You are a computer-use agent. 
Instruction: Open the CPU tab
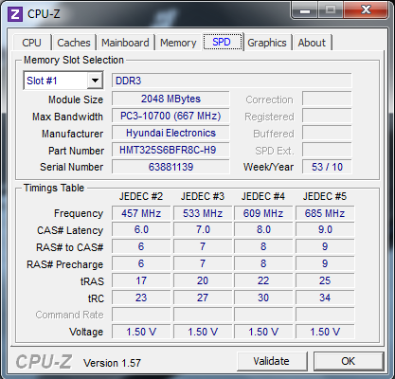32,43
